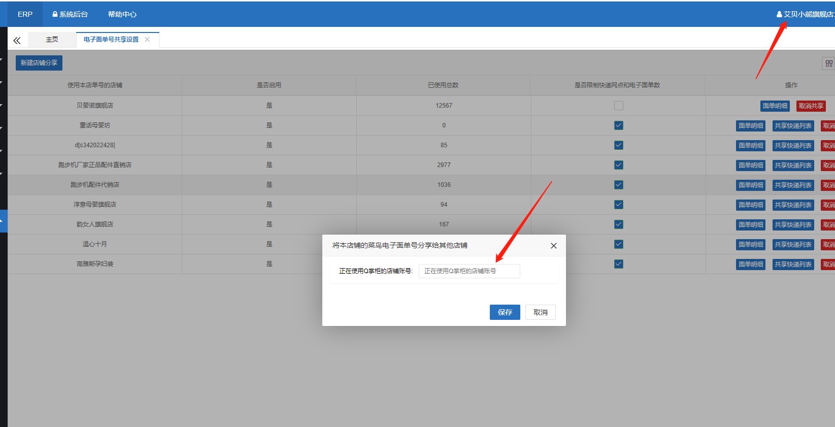Open 共享快递列表 for 童话母婴坊
This screenshot has height=427, width=835.
pyautogui.click(x=793, y=126)
